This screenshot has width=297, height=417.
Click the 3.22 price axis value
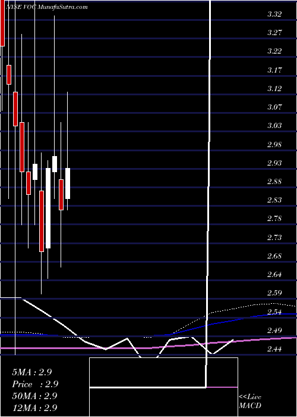click(x=274, y=52)
